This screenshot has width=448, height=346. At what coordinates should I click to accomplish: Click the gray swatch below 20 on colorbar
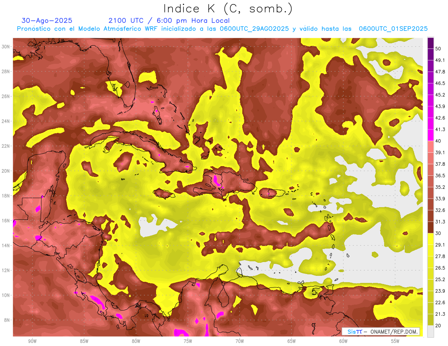point(430,331)
